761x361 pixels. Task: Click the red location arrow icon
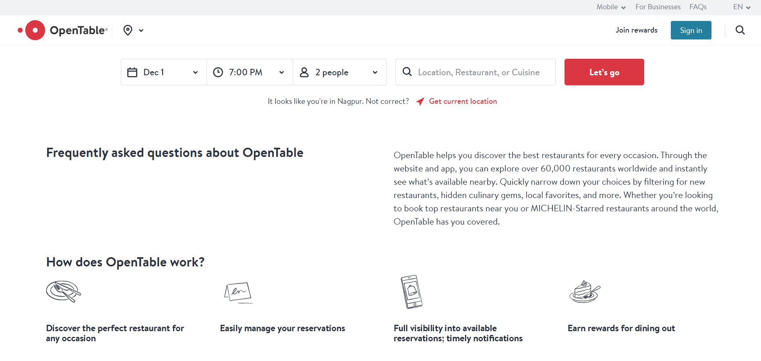(x=420, y=101)
